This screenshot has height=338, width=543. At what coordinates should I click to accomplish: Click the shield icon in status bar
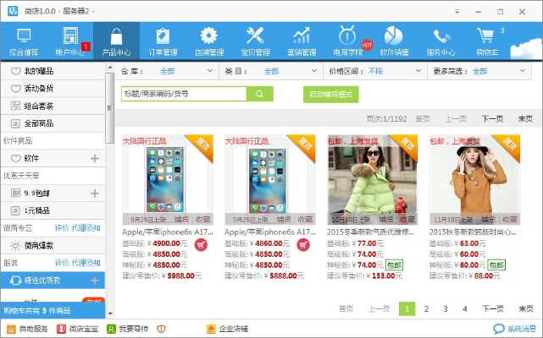[161, 329]
